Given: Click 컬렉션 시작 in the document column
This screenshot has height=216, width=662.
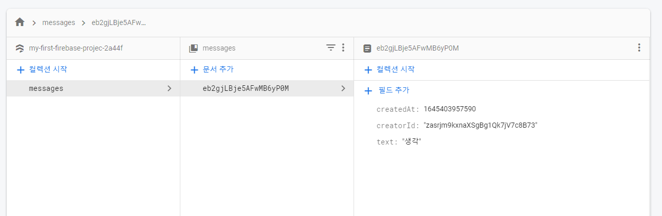Looking at the screenshot, I should [x=396, y=69].
